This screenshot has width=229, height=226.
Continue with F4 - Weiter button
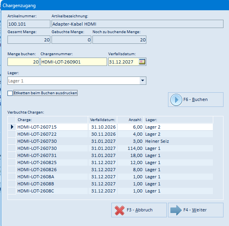(x=196, y=210)
